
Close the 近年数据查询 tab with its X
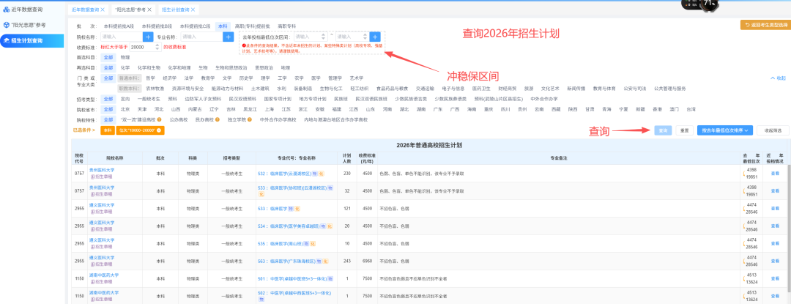[x=103, y=10]
